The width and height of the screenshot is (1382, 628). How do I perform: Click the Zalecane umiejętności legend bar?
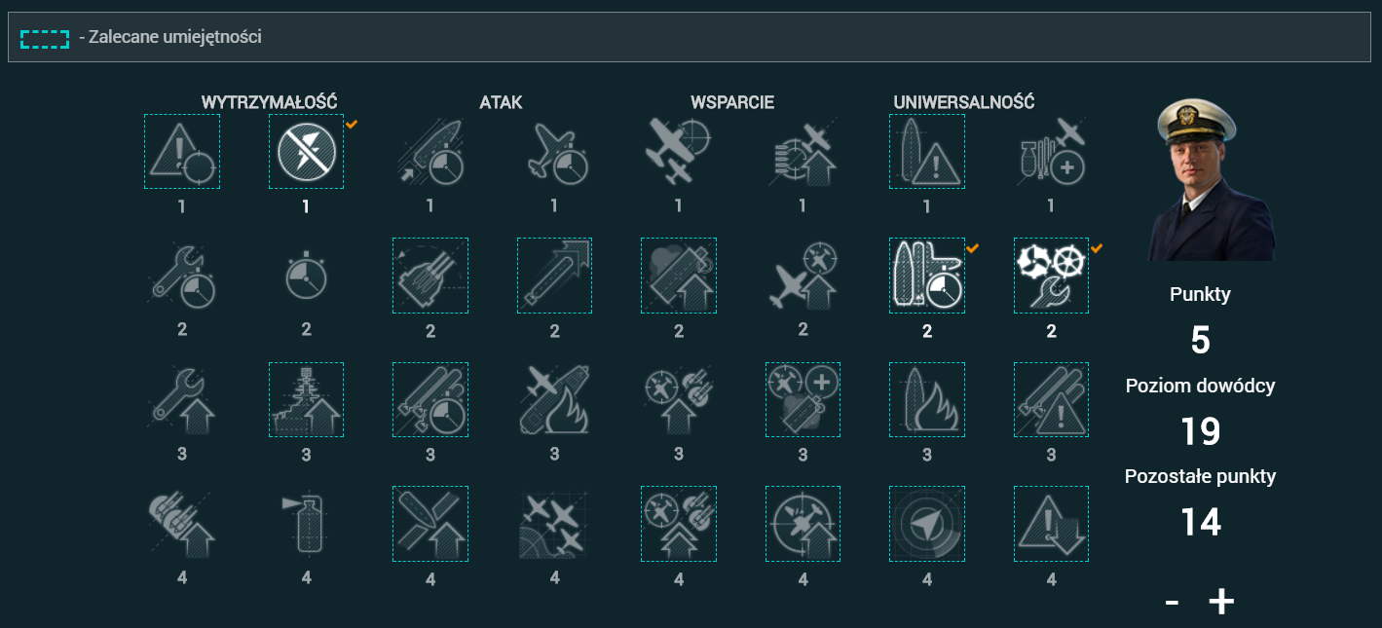[x=690, y=37]
